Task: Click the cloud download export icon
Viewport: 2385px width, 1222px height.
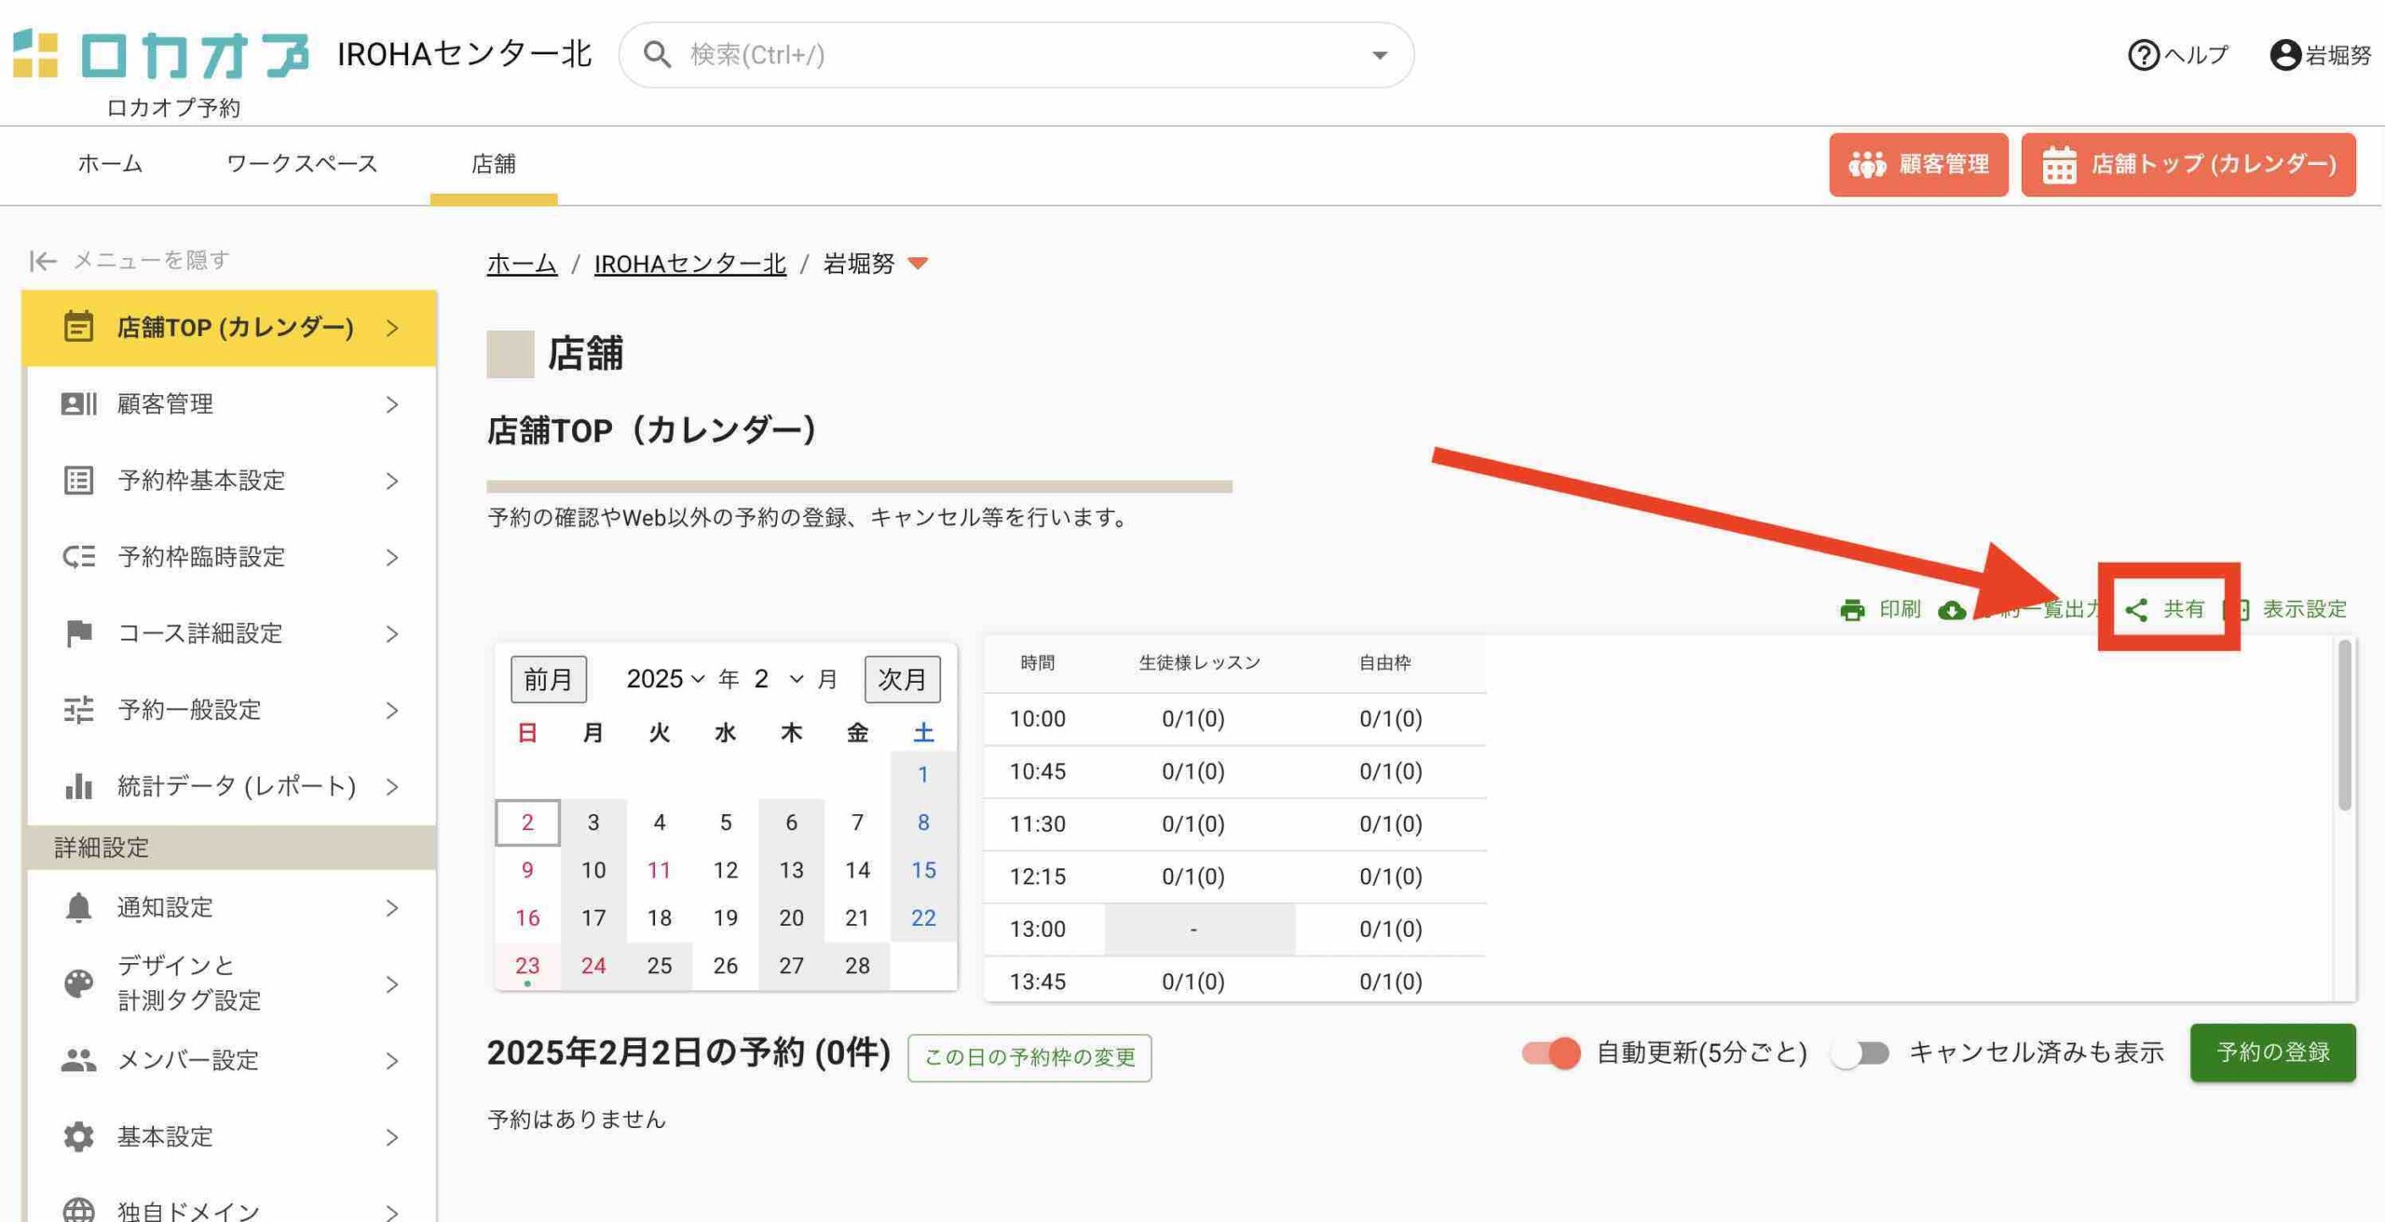Action: point(1952,610)
